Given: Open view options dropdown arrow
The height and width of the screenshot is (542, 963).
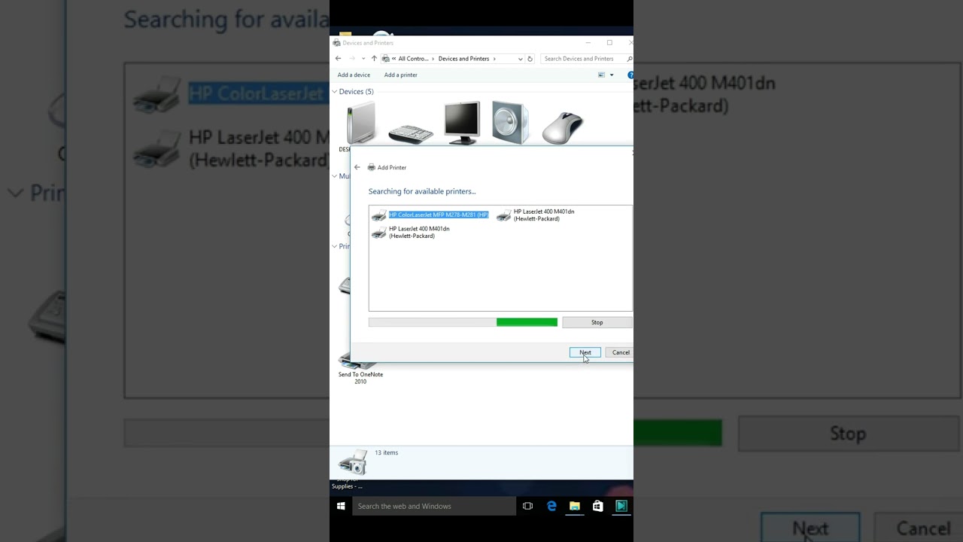Looking at the screenshot, I should coord(611,75).
